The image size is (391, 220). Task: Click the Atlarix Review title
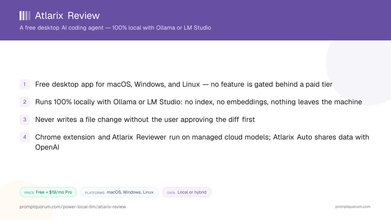[x=67, y=16]
